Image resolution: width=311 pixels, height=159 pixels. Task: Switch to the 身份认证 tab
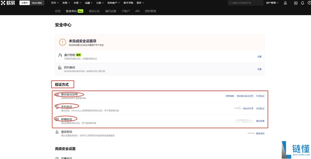[94, 11]
